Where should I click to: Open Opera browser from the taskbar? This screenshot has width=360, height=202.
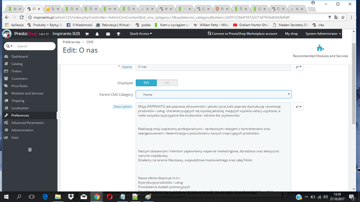(109, 197)
